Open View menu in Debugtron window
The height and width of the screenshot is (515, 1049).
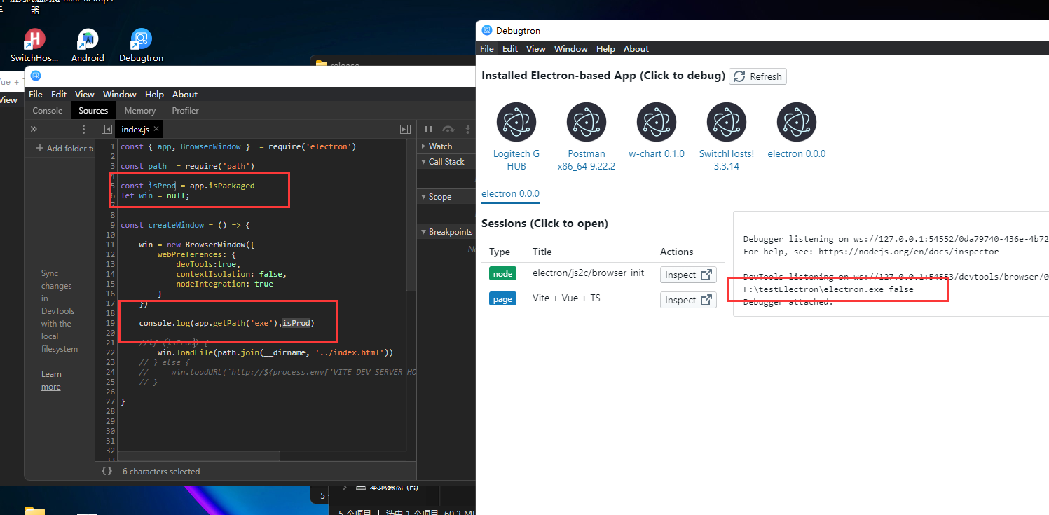pyautogui.click(x=536, y=48)
